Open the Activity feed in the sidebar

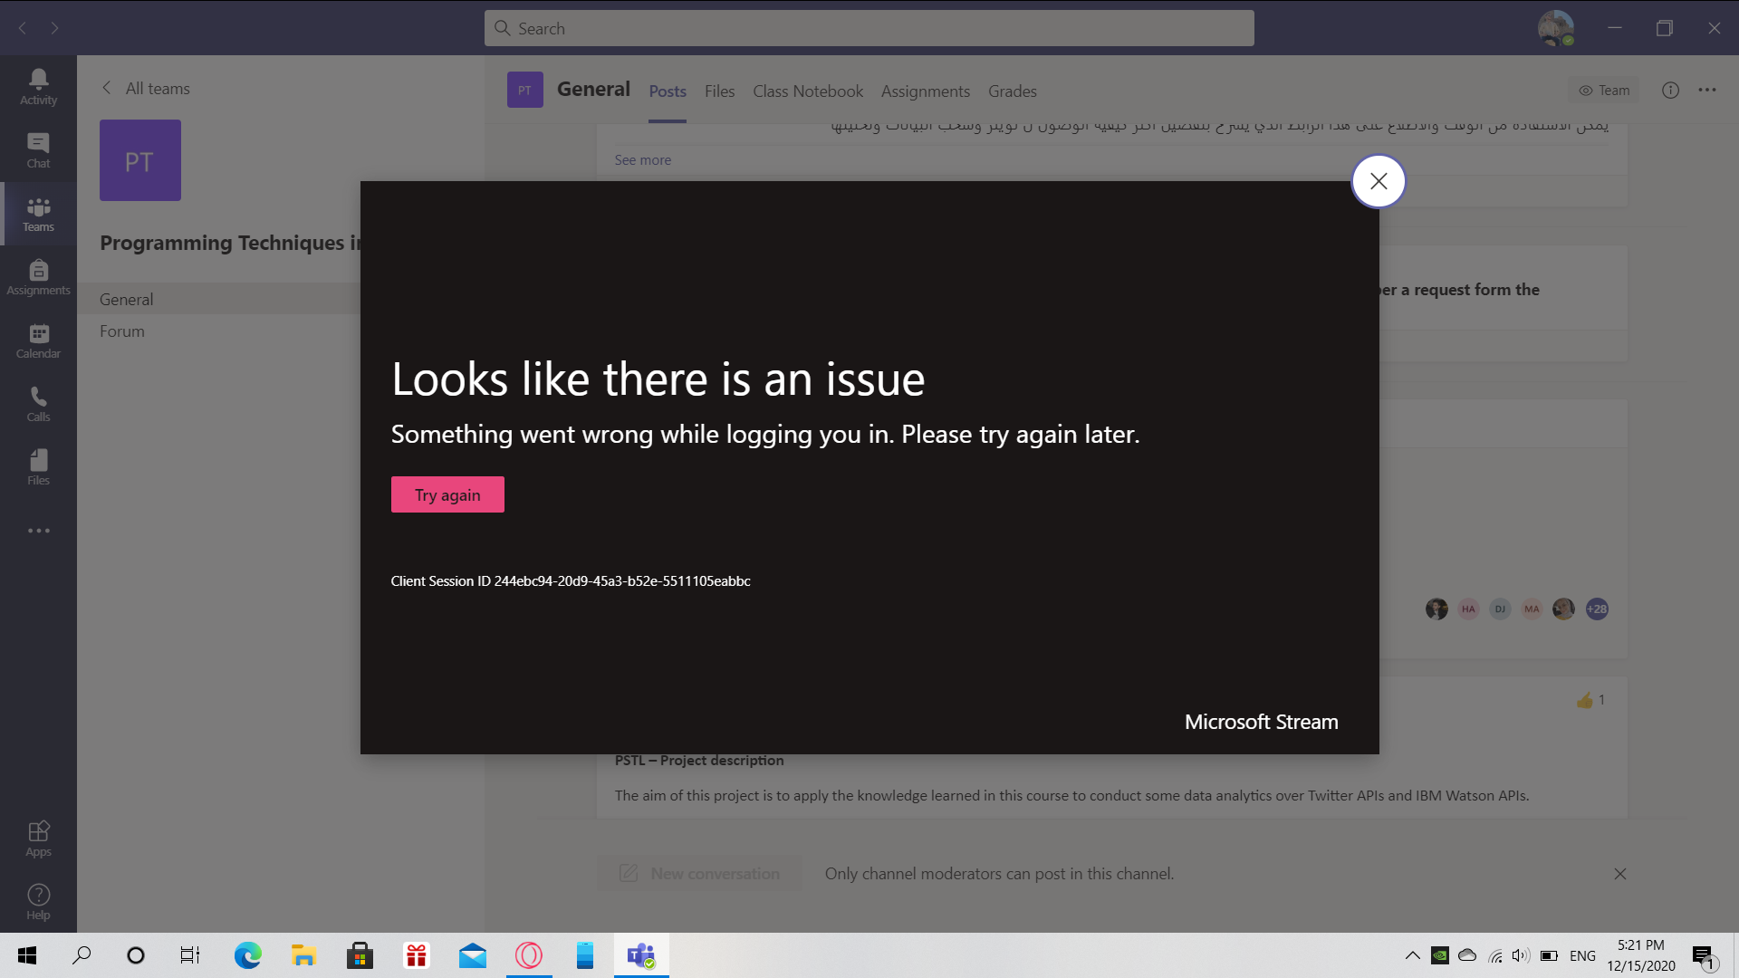click(38, 86)
